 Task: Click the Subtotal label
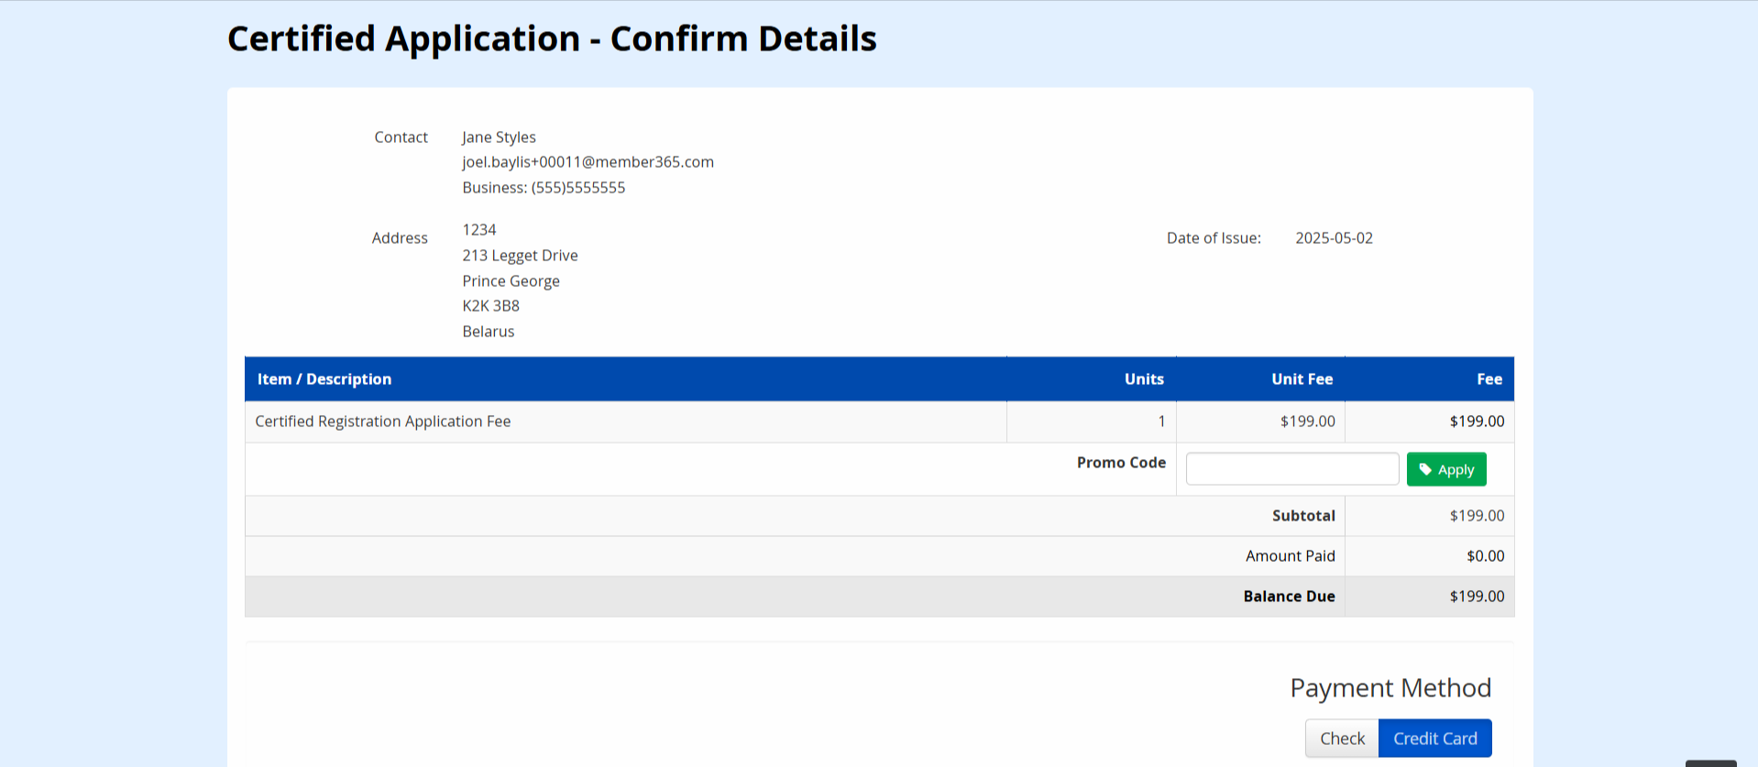[1303, 516]
